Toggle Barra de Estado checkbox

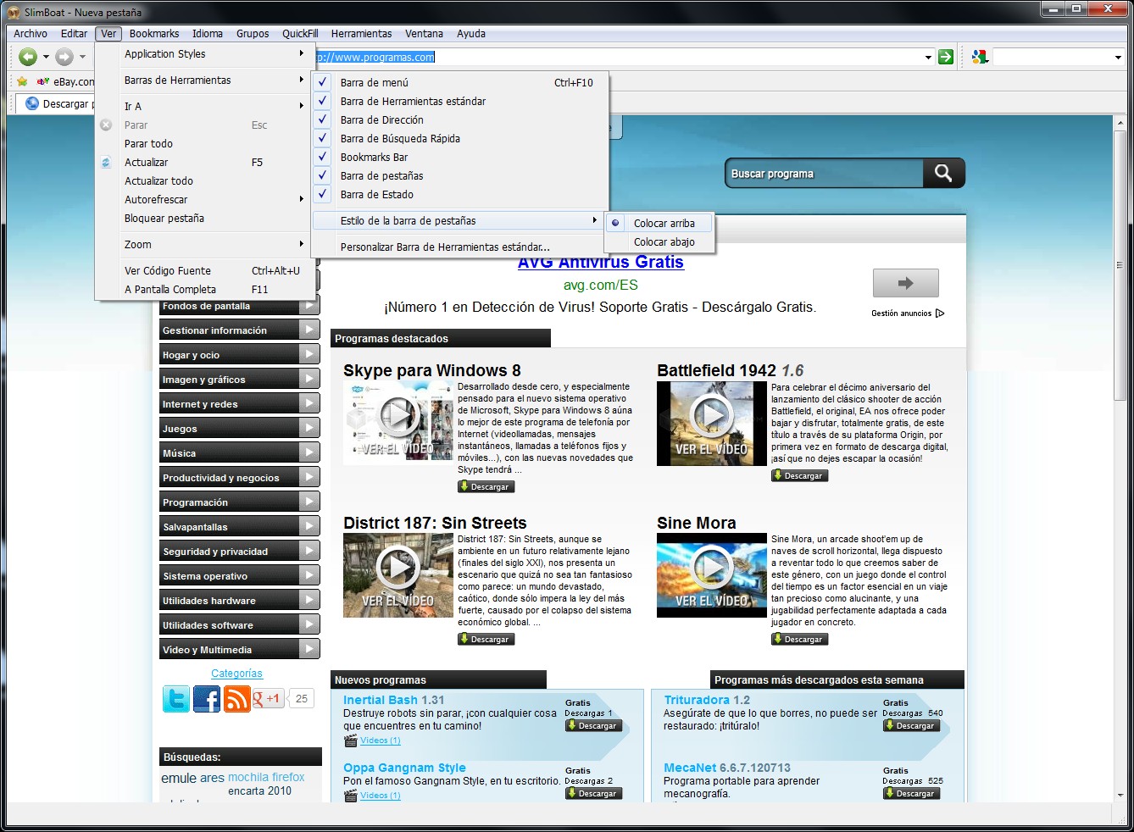tap(322, 194)
